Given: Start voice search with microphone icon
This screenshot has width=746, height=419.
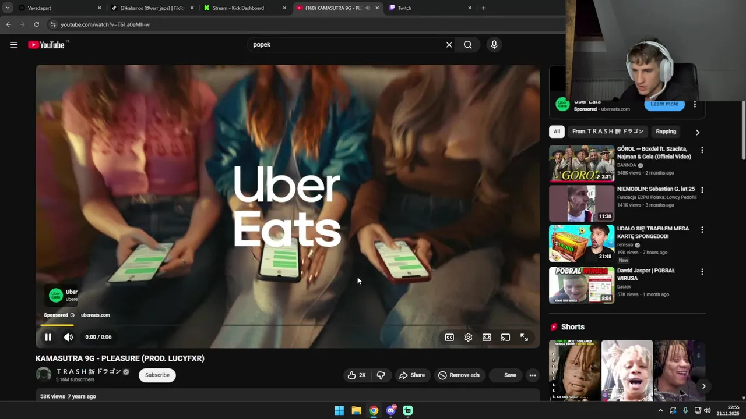Looking at the screenshot, I should pyautogui.click(x=494, y=45).
